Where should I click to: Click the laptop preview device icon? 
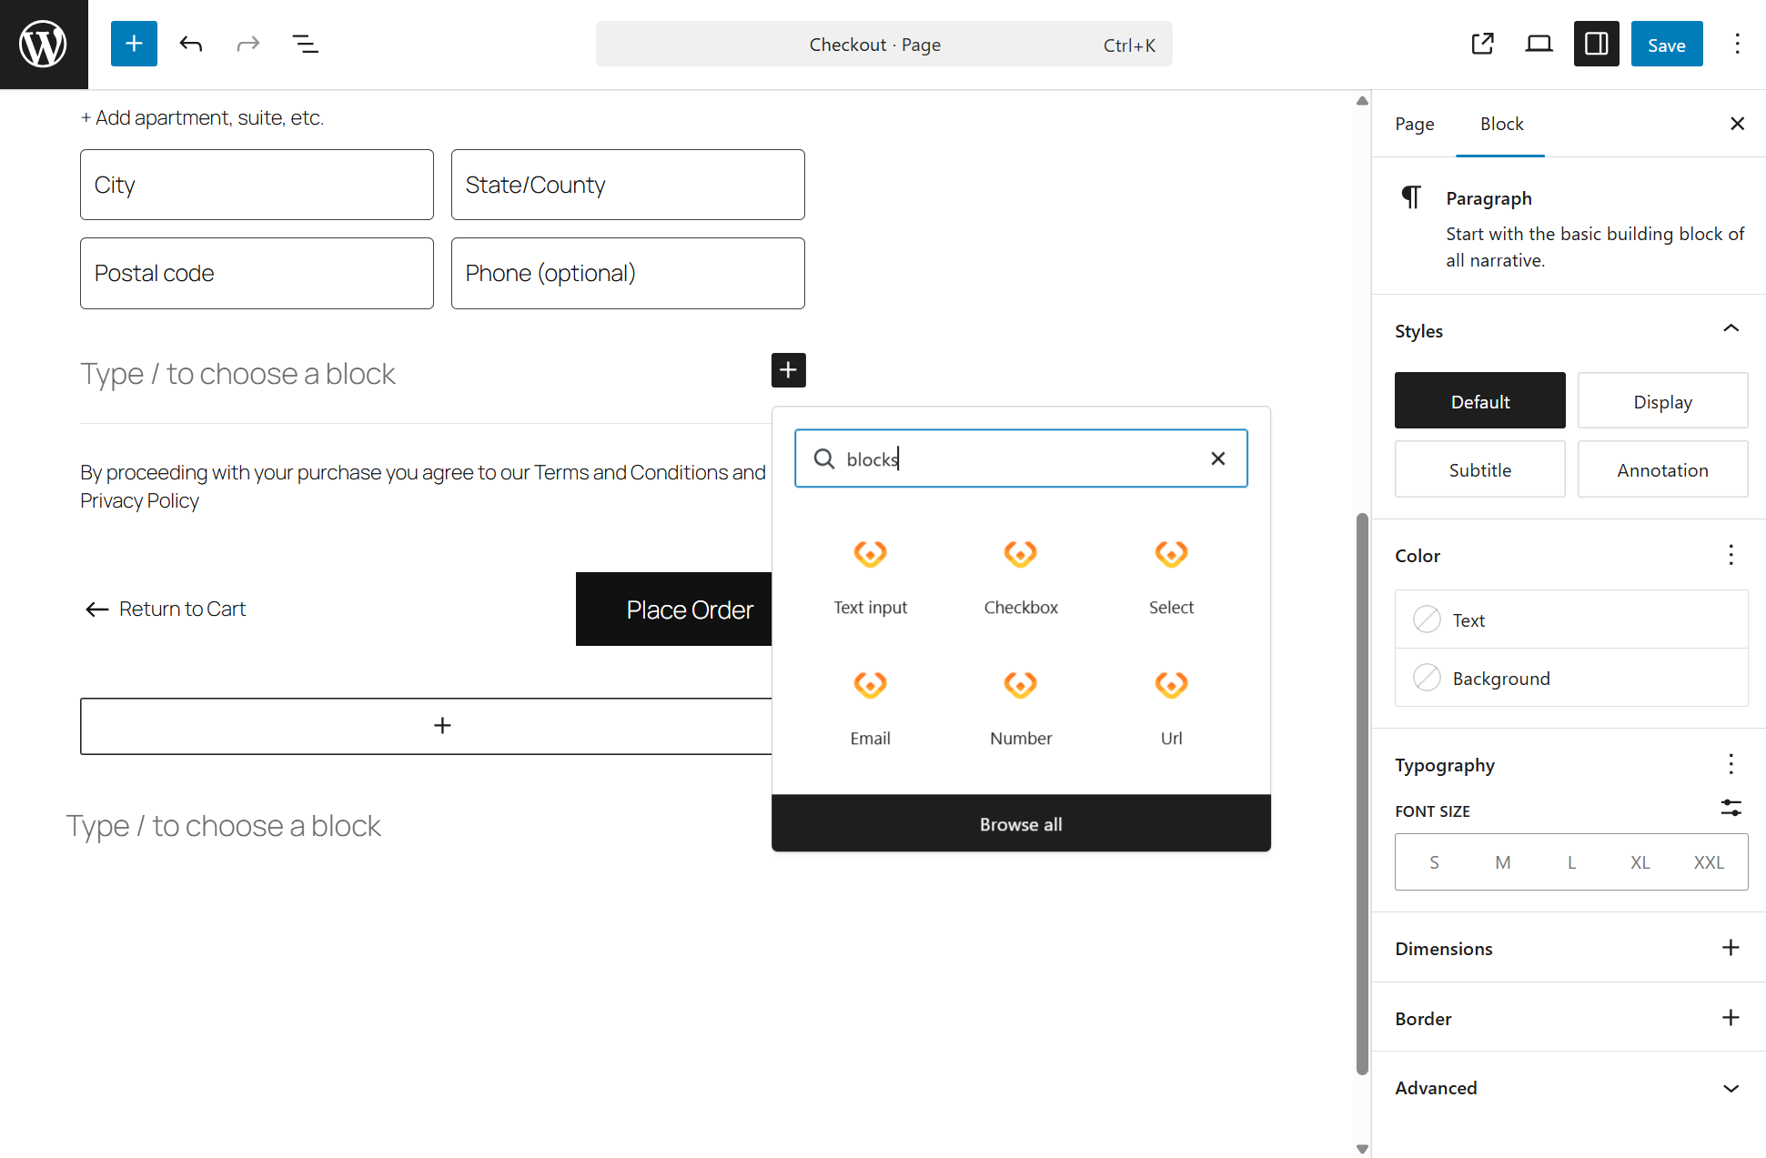[1539, 44]
